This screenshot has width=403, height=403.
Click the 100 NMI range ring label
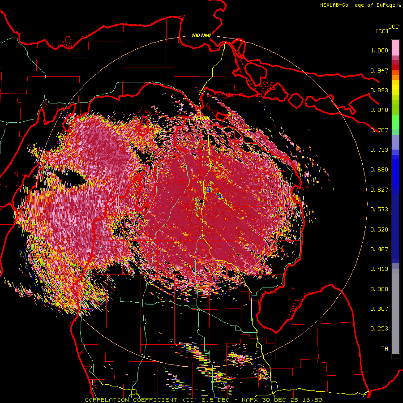click(201, 35)
